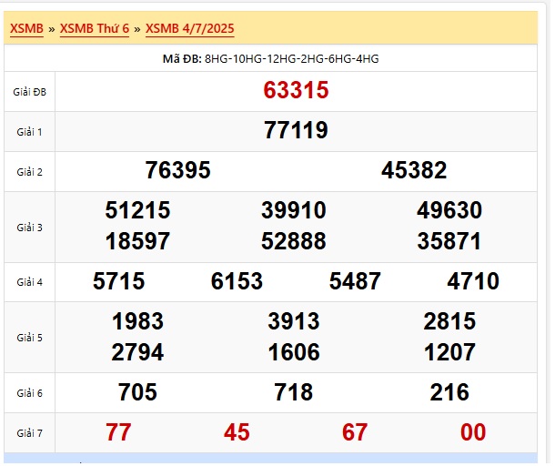Select third prize number 39910
The image size is (555, 466).
pyautogui.click(x=294, y=210)
